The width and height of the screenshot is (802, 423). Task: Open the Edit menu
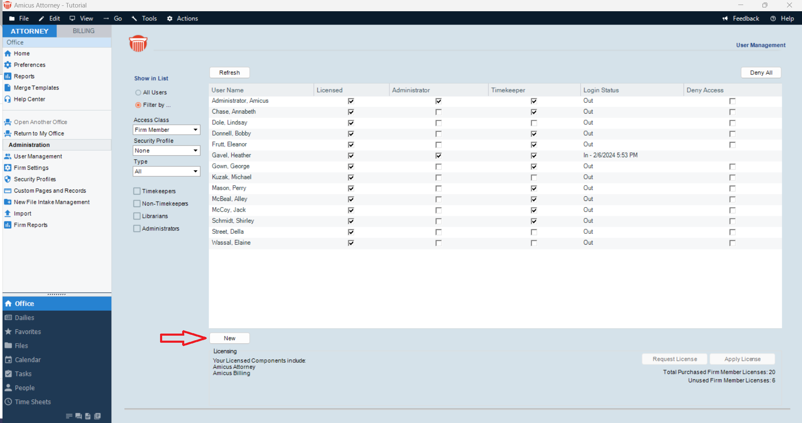click(50, 18)
